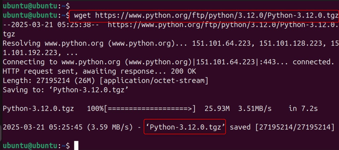Click the red-boxed filename before 'saved'
The height and width of the screenshot is (150, 339).
184,127
